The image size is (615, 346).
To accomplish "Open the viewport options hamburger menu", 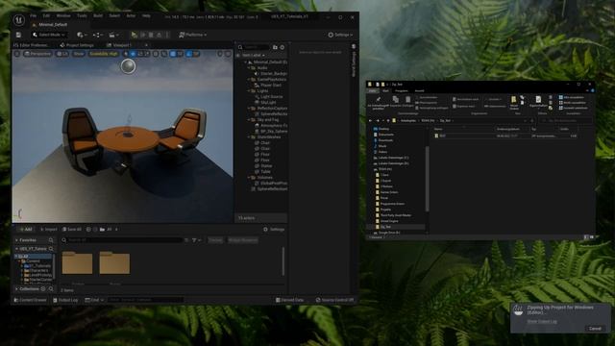I will (17, 54).
